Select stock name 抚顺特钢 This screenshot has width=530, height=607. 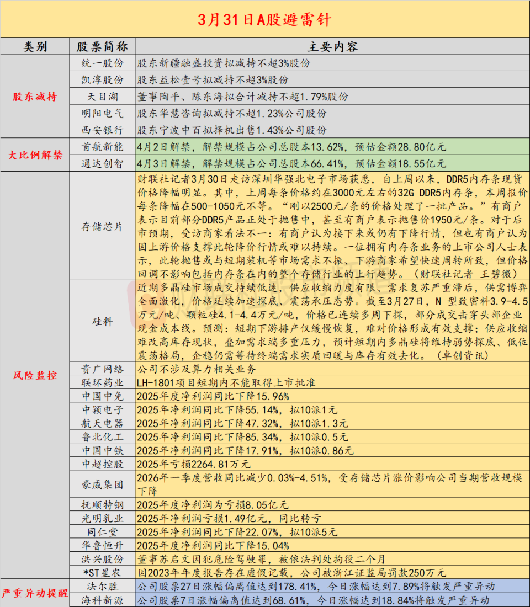click(x=102, y=504)
